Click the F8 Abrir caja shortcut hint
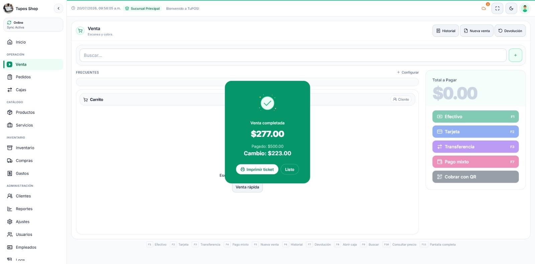Viewport: 535px width, 264px height. point(345,245)
